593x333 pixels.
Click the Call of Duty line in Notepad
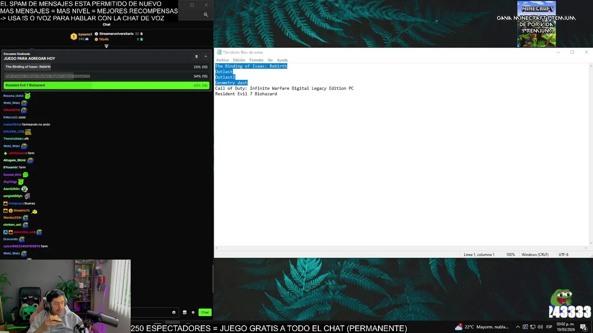click(x=284, y=88)
